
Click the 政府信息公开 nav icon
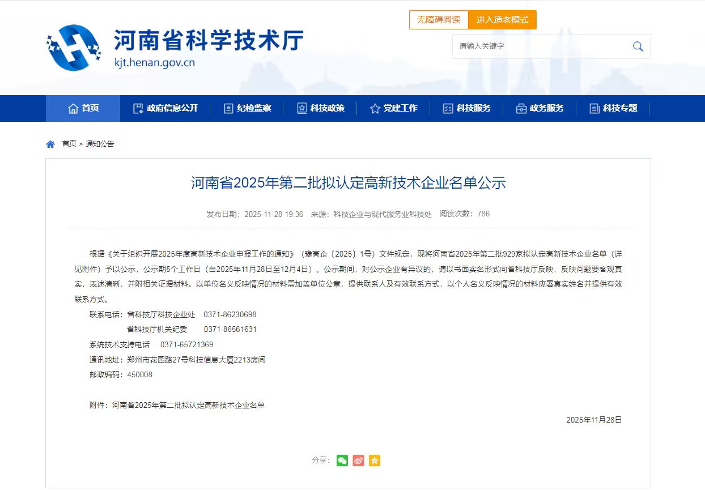pos(138,108)
